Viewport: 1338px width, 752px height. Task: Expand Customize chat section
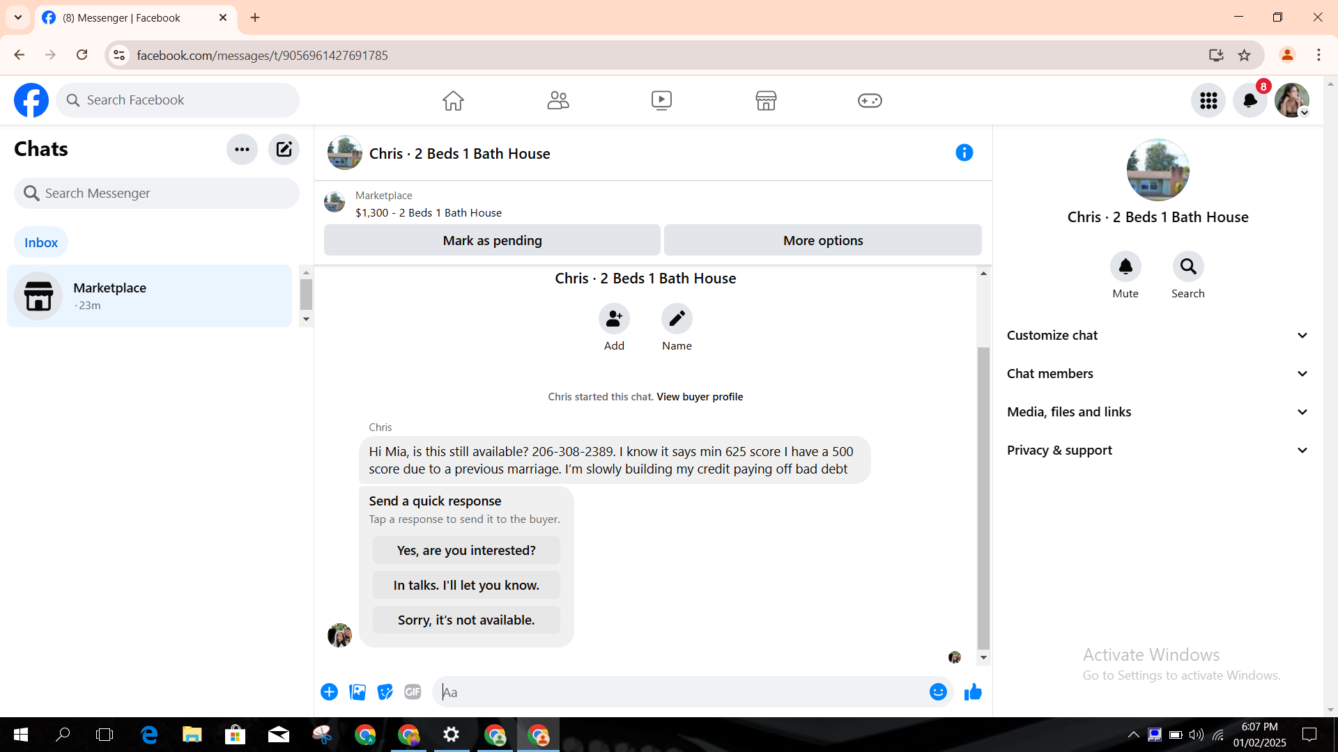coord(1157,336)
